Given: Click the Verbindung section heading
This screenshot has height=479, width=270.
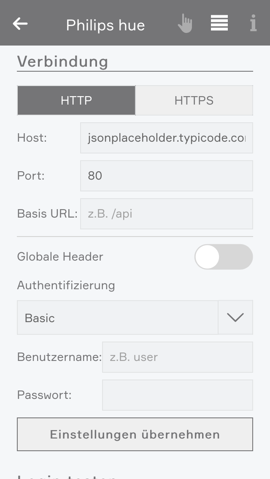Looking at the screenshot, I should pos(63,62).
